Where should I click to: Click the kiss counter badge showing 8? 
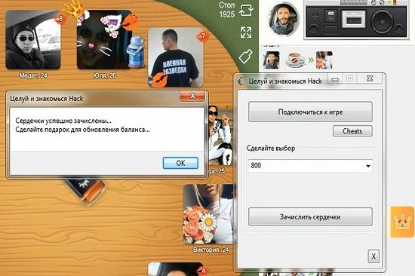point(60,19)
